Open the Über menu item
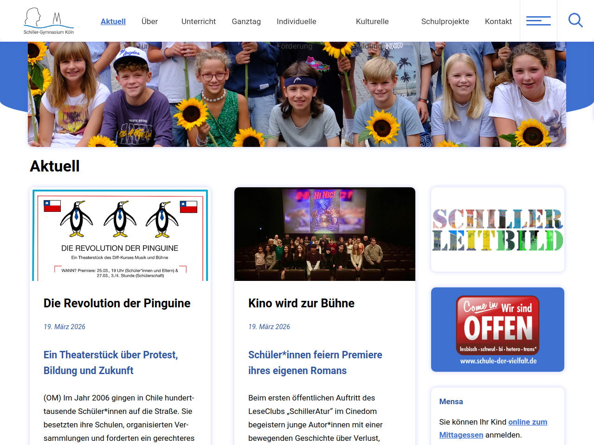The width and height of the screenshot is (594, 445). point(149,21)
